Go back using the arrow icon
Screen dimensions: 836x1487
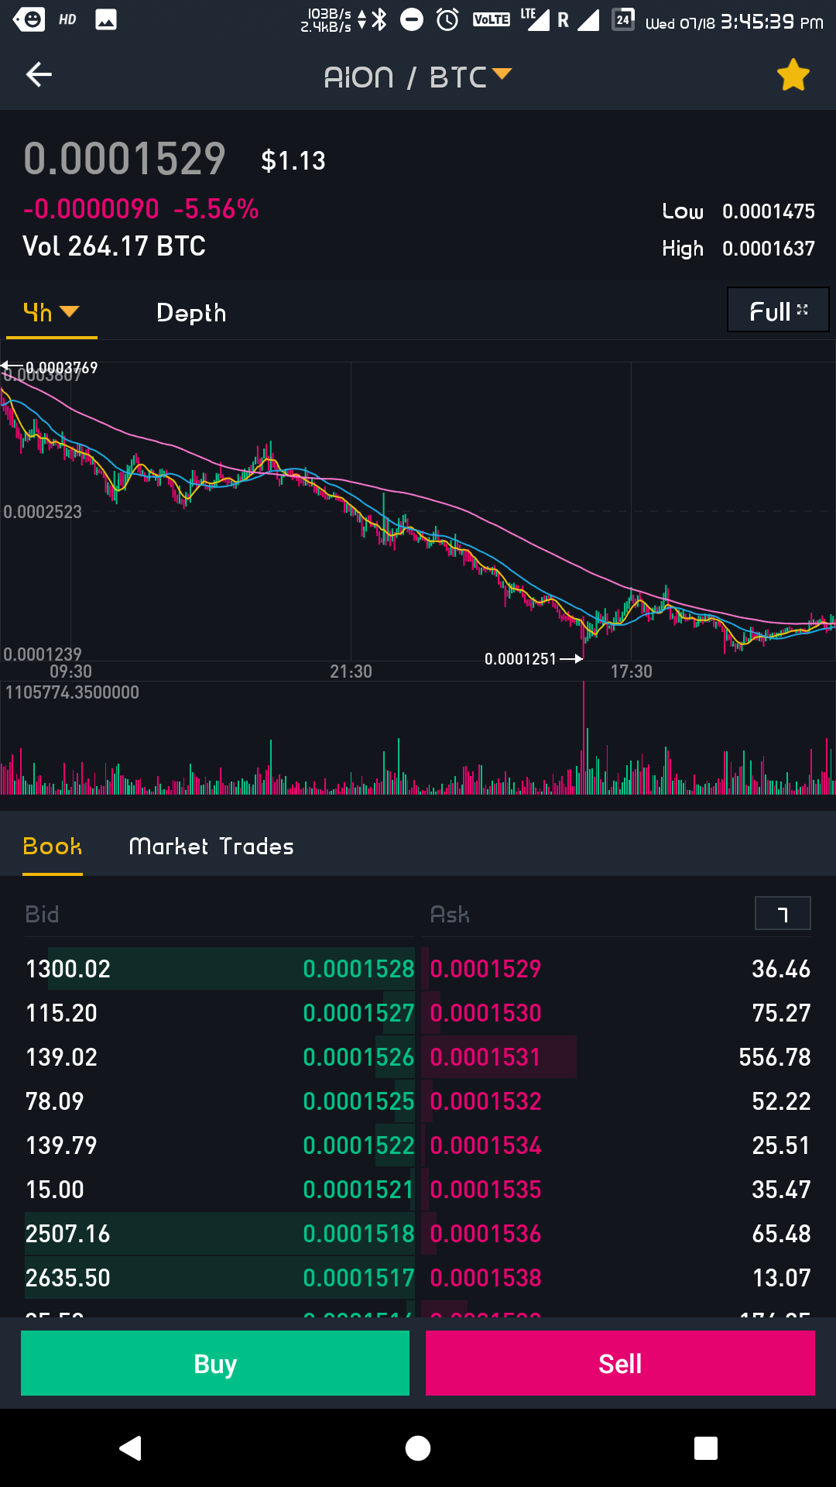(x=39, y=74)
